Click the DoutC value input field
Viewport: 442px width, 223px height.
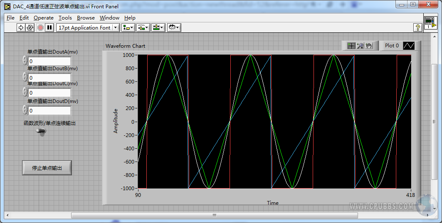click(x=49, y=93)
